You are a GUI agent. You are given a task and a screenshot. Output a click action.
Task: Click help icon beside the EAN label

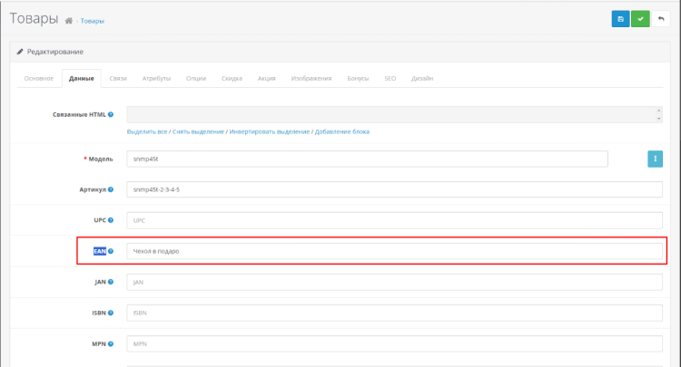[111, 251]
